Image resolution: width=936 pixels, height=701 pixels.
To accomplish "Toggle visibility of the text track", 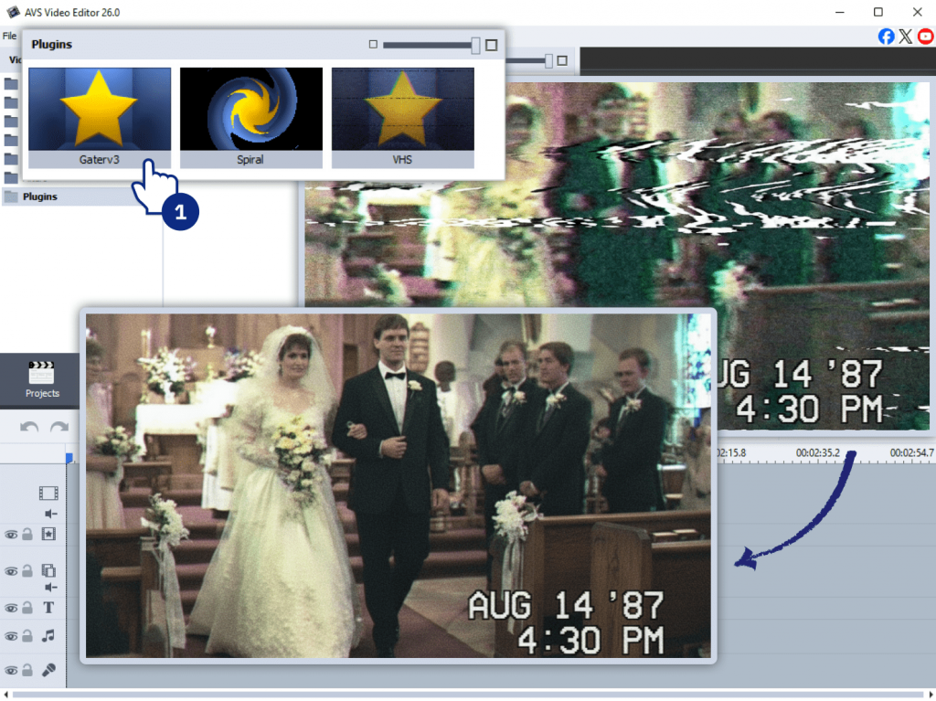I will pos(11,609).
